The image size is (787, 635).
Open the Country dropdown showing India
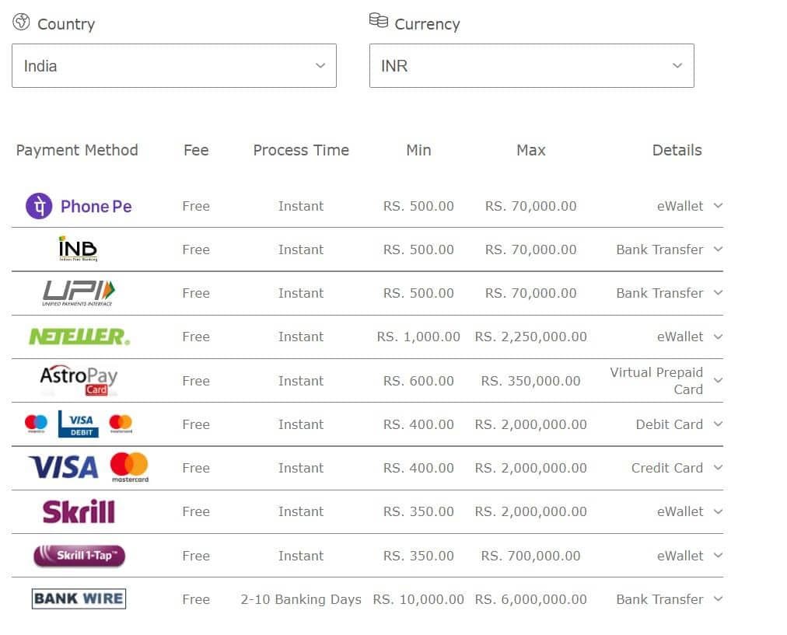(174, 66)
